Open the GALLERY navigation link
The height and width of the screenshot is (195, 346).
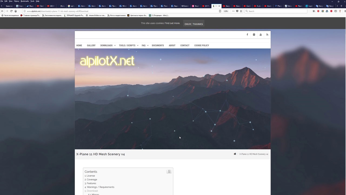91,45
